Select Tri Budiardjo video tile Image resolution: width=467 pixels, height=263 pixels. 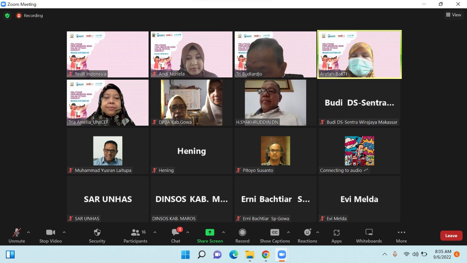coord(275,54)
